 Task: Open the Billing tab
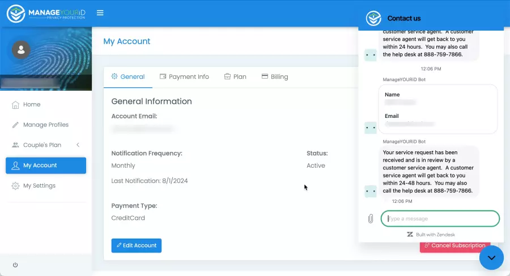(275, 77)
